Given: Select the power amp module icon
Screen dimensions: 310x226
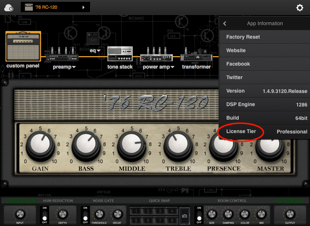Looking at the screenshot, I should point(156,54).
